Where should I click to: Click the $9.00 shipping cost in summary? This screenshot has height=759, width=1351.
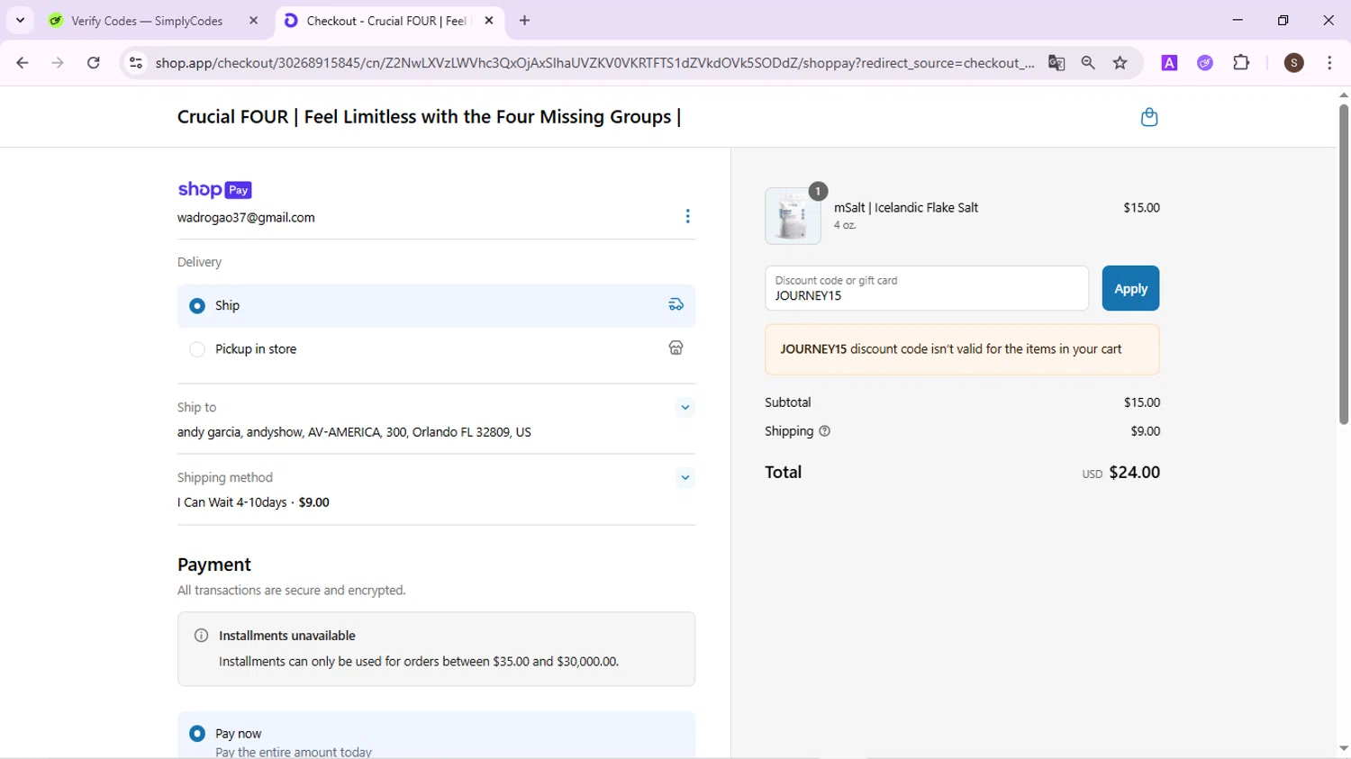coord(1145,431)
